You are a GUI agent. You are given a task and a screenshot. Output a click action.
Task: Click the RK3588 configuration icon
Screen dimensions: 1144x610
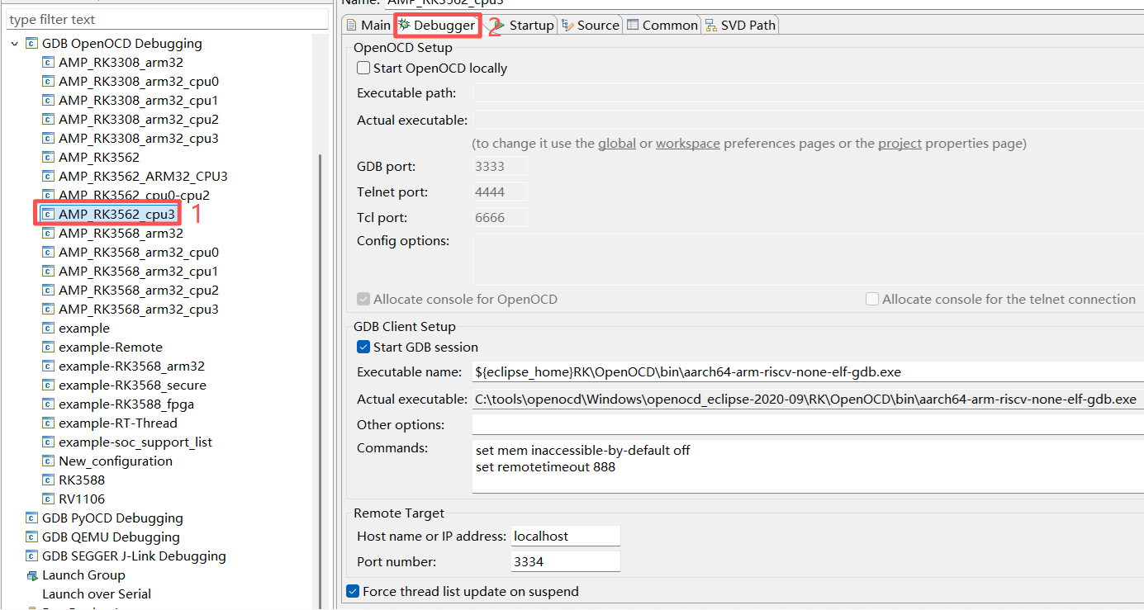pos(49,480)
